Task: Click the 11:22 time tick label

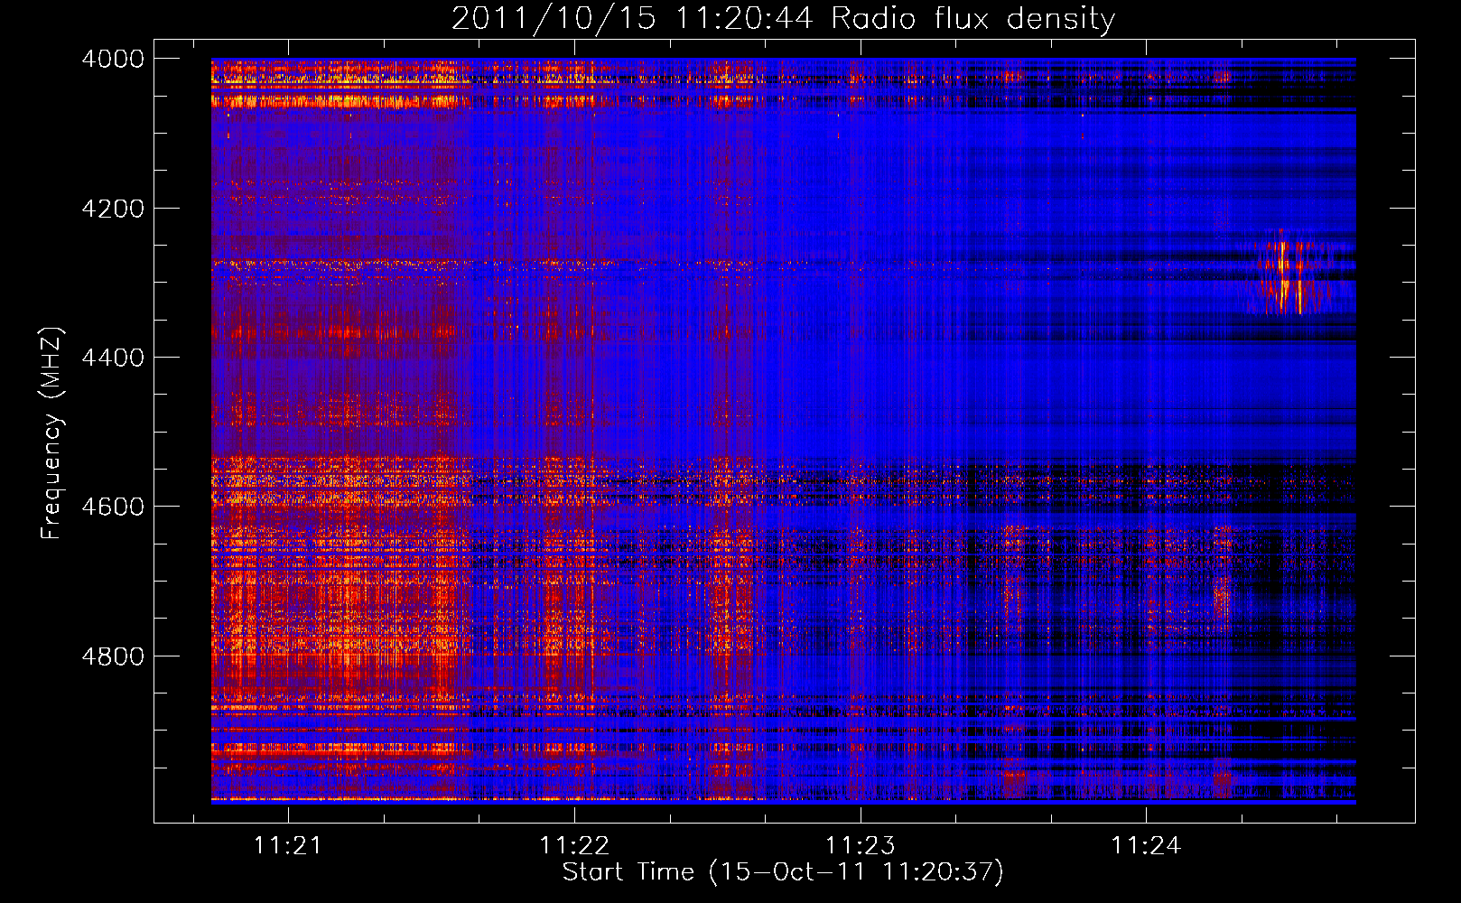Action: pyautogui.click(x=574, y=845)
